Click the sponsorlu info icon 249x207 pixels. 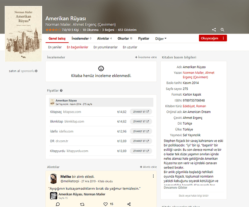pyautogui.click(x=36, y=71)
